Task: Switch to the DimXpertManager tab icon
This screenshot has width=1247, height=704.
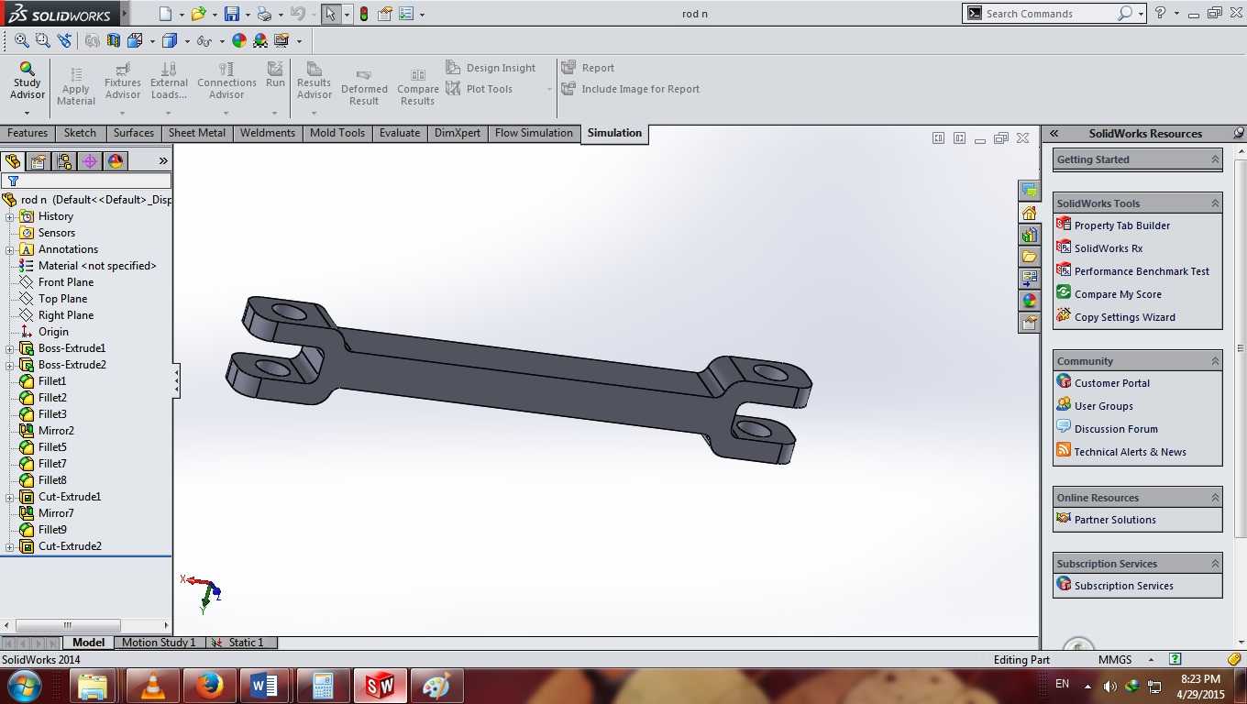Action: (90, 161)
